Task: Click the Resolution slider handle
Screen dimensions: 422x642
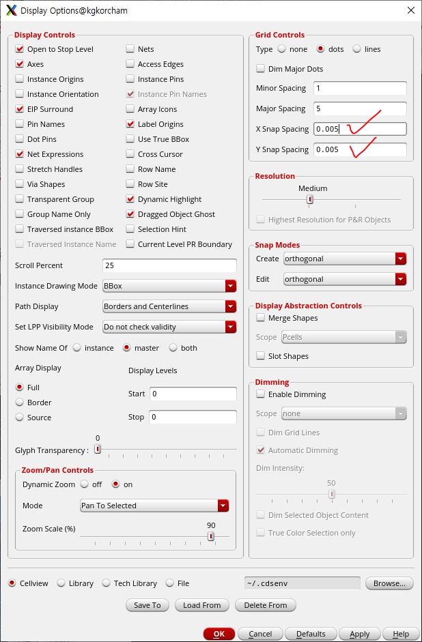Action: 310,199
